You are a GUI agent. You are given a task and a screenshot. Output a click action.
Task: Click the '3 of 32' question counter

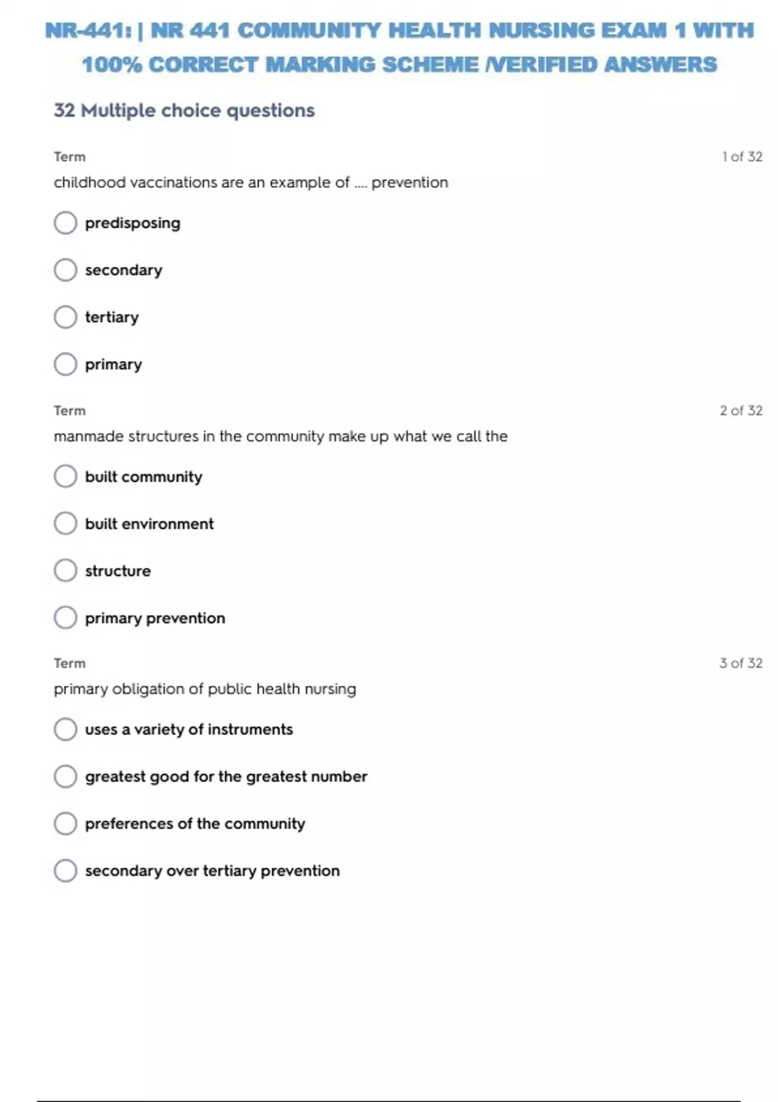(x=740, y=663)
